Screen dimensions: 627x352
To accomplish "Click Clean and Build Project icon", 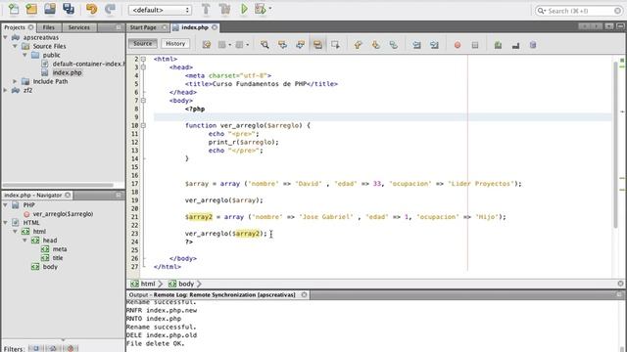I will [x=224, y=9].
